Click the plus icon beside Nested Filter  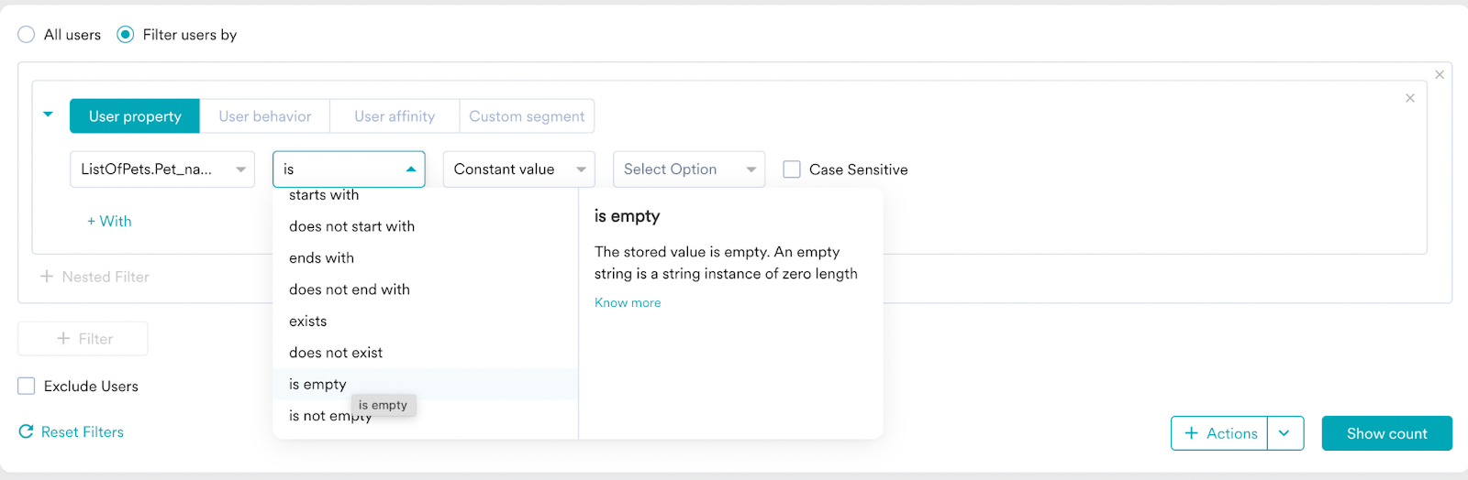(47, 277)
